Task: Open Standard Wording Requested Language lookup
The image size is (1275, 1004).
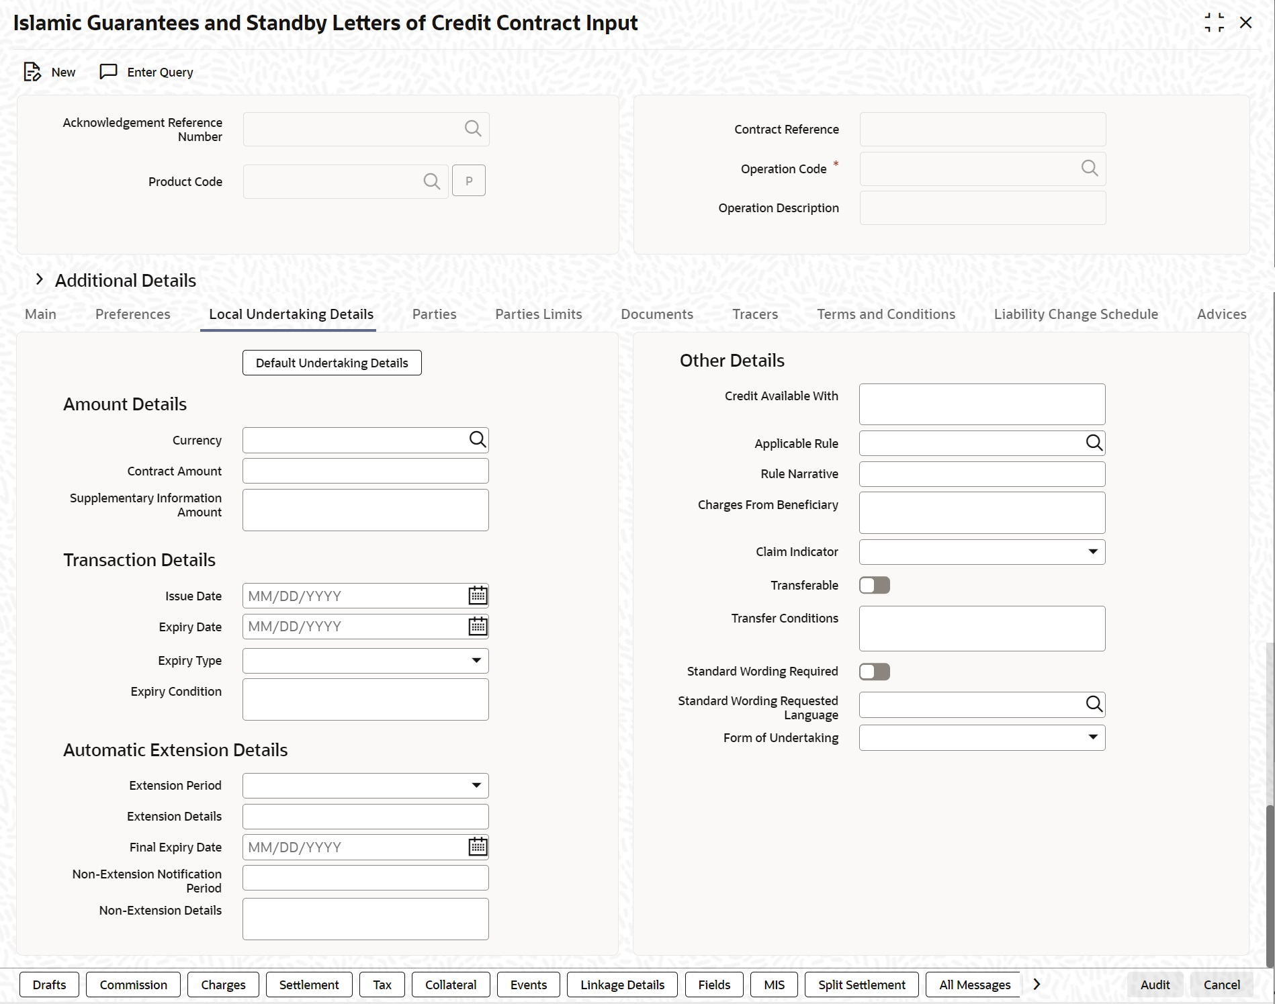Action: [x=1094, y=704]
